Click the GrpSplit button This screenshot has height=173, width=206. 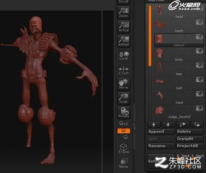click(x=190, y=139)
